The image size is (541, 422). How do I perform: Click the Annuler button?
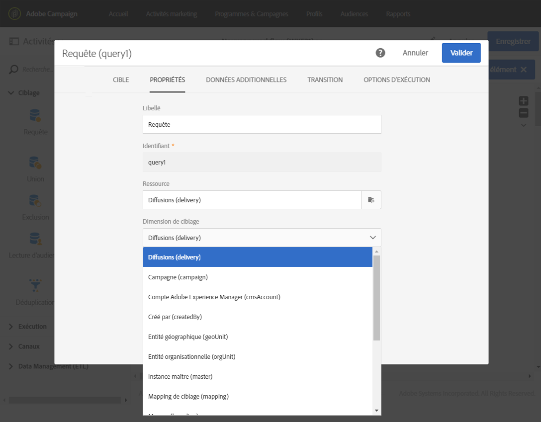pyautogui.click(x=415, y=53)
